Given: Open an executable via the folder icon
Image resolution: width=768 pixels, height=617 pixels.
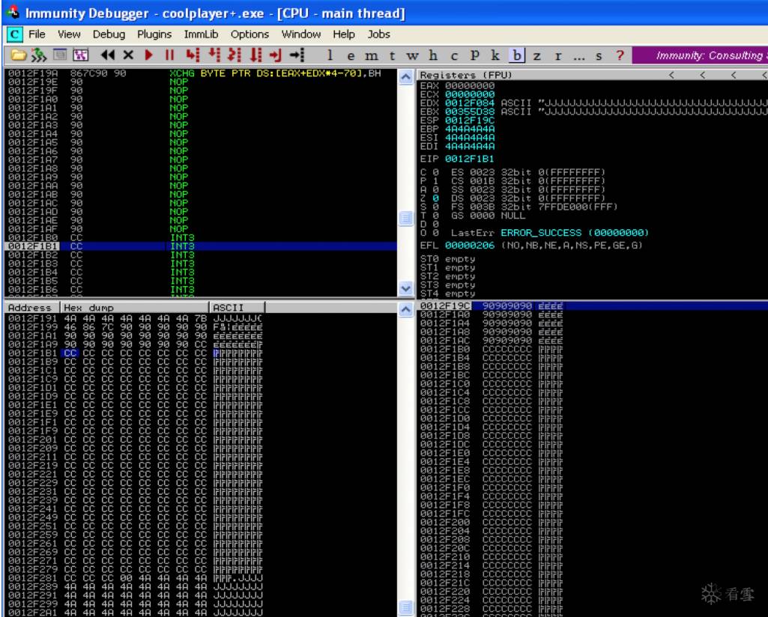Looking at the screenshot, I should [x=18, y=55].
